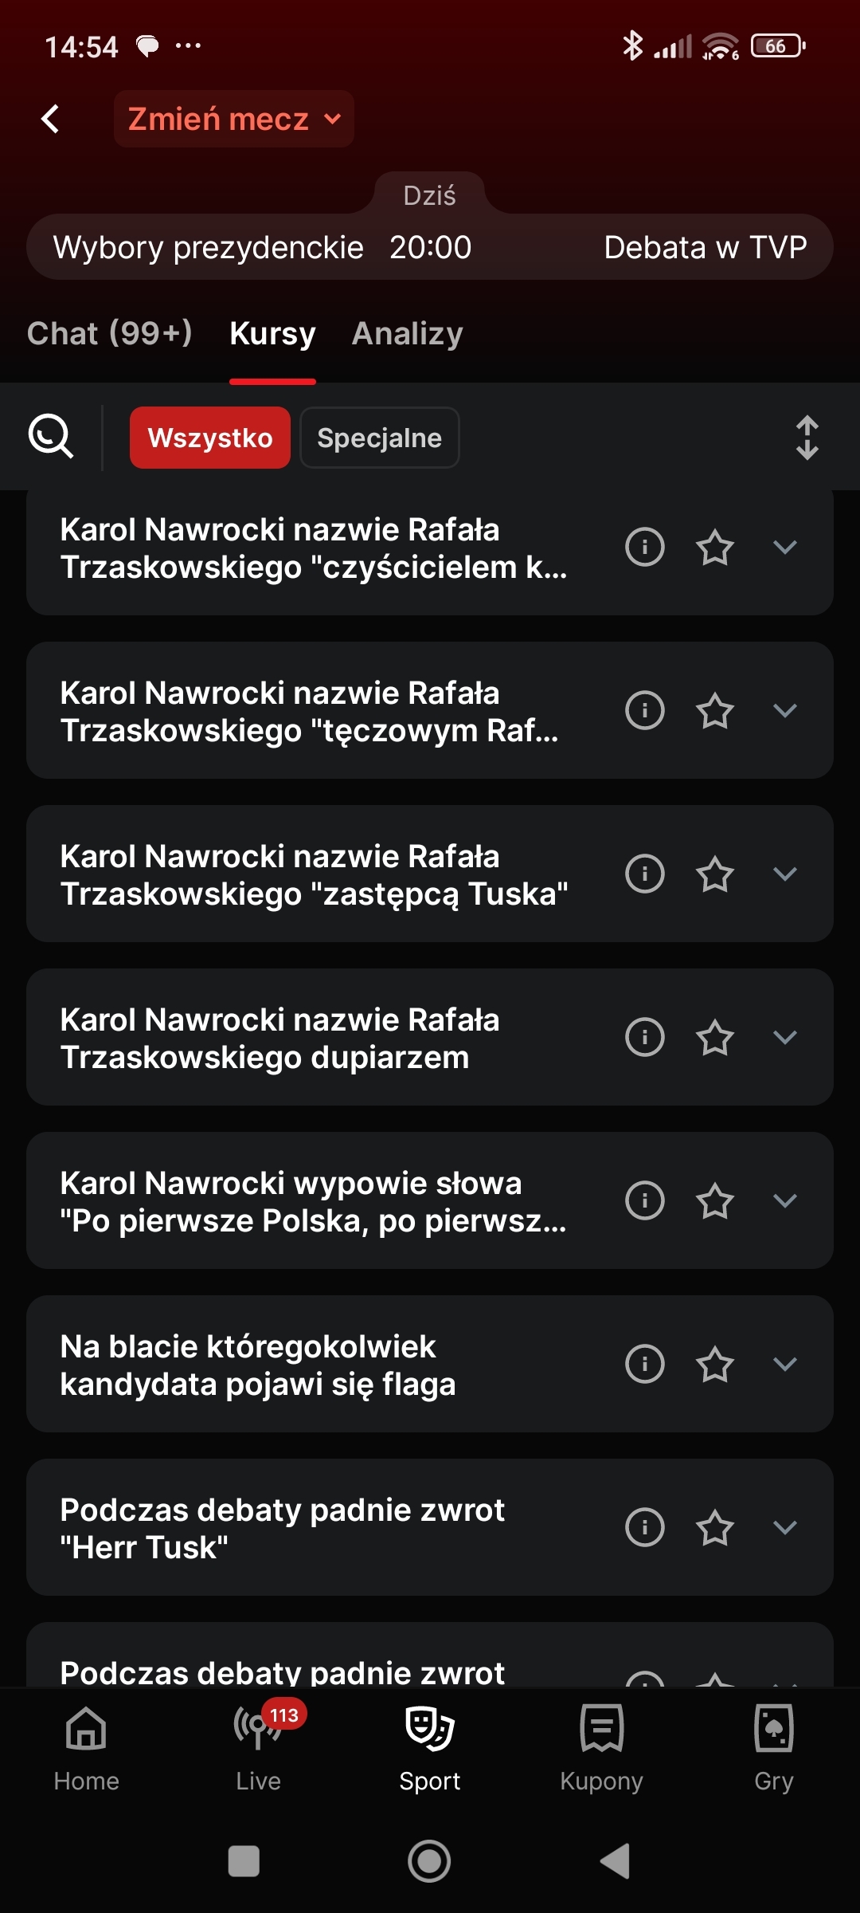Favorite the "dupiarzem" bet with the star

pos(714,1038)
